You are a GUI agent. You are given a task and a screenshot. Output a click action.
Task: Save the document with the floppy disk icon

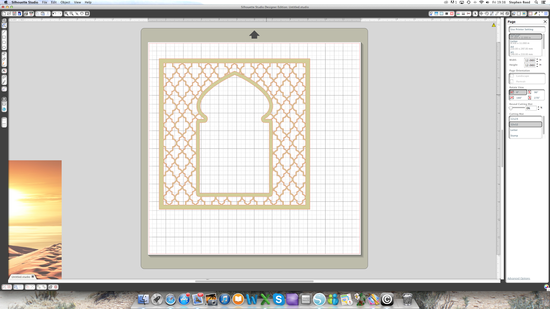pyautogui.click(x=14, y=14)
